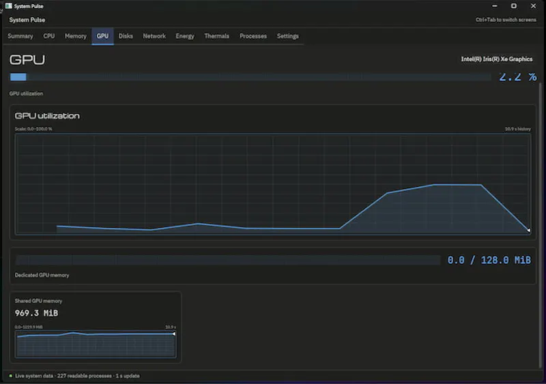Click the white endpoint marker on shared memory graph

pos(174,334)
